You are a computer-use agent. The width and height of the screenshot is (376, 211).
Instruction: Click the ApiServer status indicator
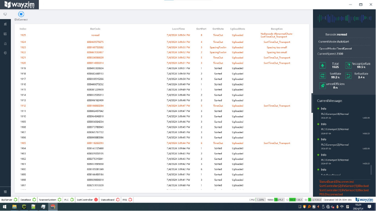[x=15, y=200]
